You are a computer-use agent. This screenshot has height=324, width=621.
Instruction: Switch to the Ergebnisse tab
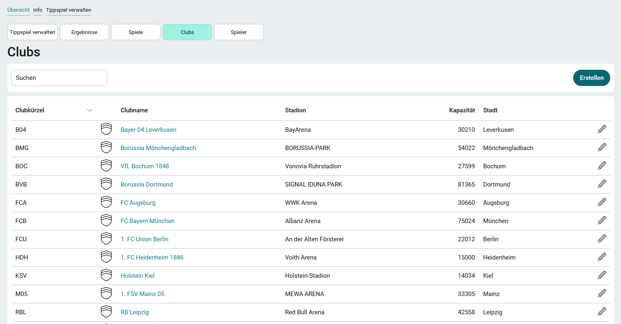(84, 32)
